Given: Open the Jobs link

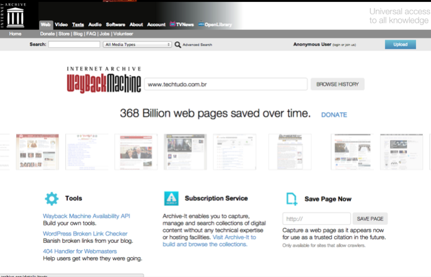Looking at the screenshot, I should point(104,34).
